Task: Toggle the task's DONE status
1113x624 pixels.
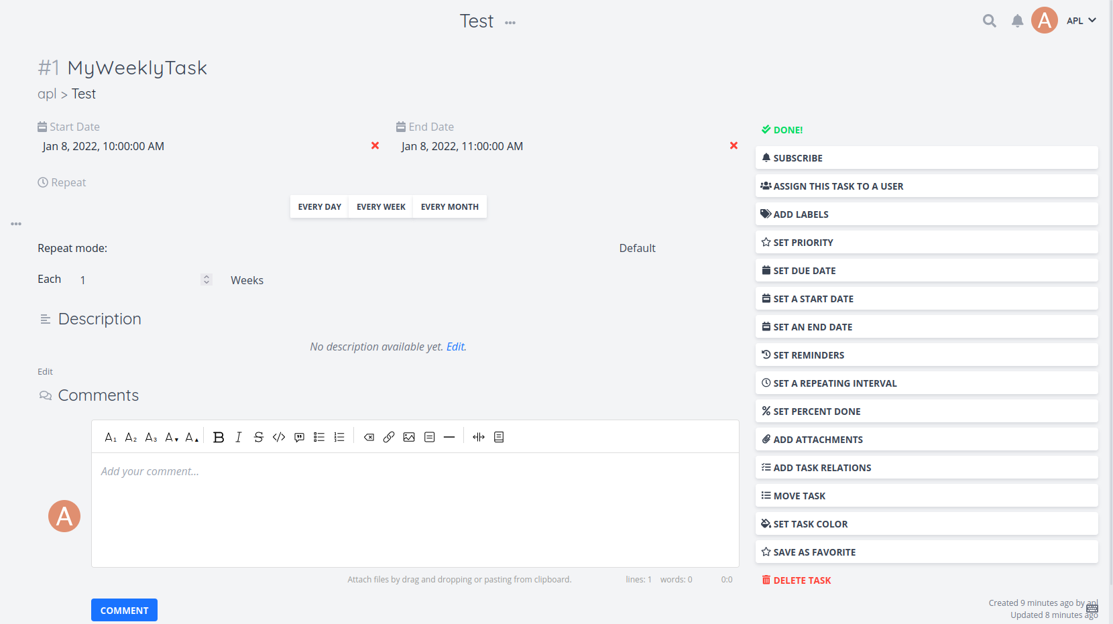Action: 782,129
